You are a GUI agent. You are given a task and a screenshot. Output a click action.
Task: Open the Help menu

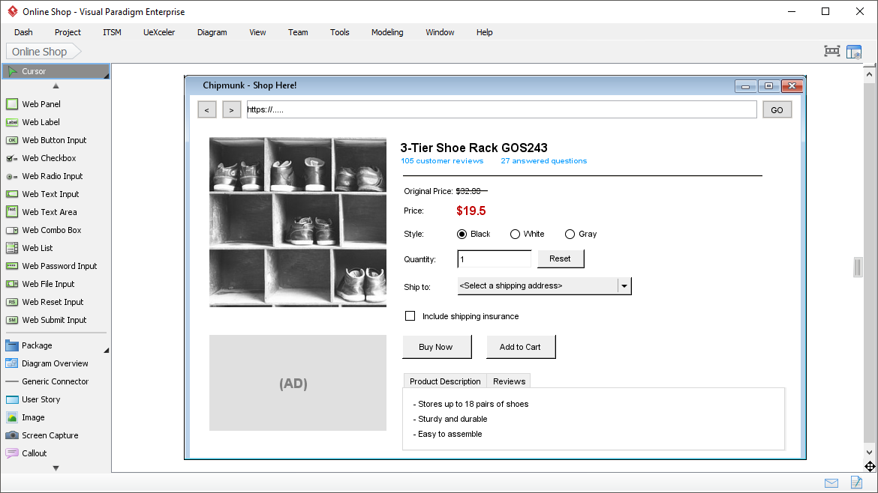pyautogui.click(x=484, y=32)
